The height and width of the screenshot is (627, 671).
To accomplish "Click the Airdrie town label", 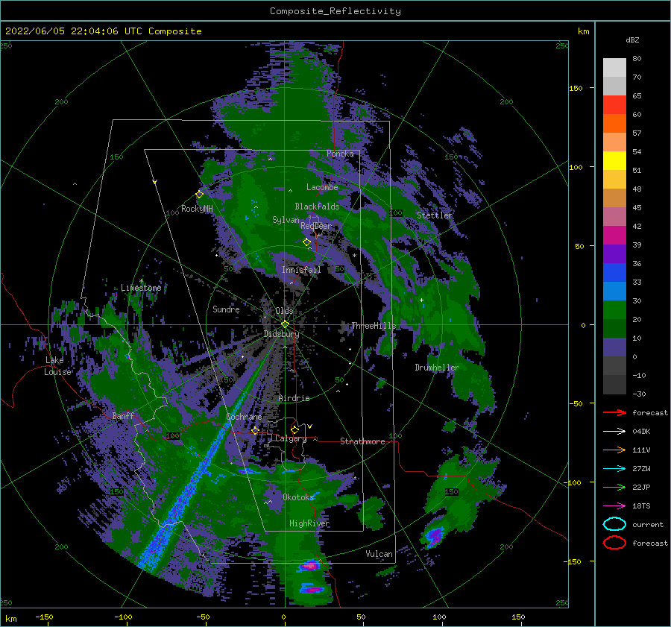I will tap(294, 398).
